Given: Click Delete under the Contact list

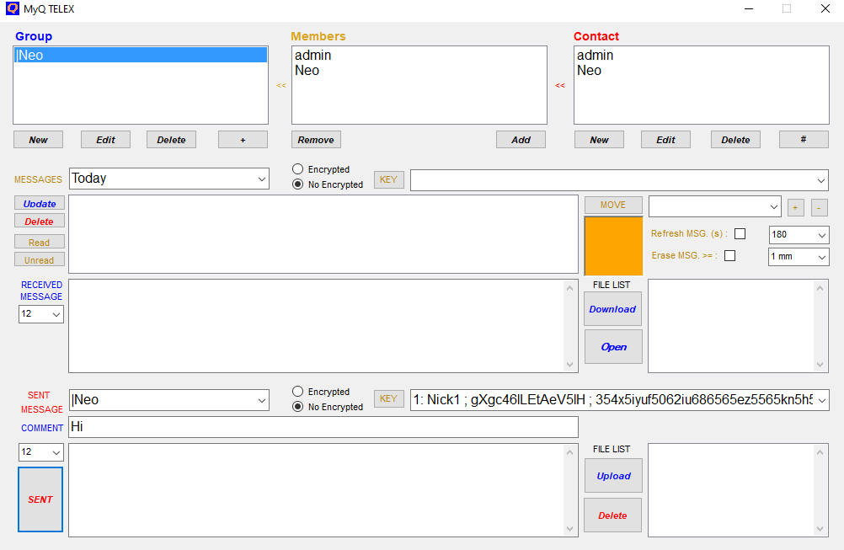Looking at the screenshot, I should (735, 139).
